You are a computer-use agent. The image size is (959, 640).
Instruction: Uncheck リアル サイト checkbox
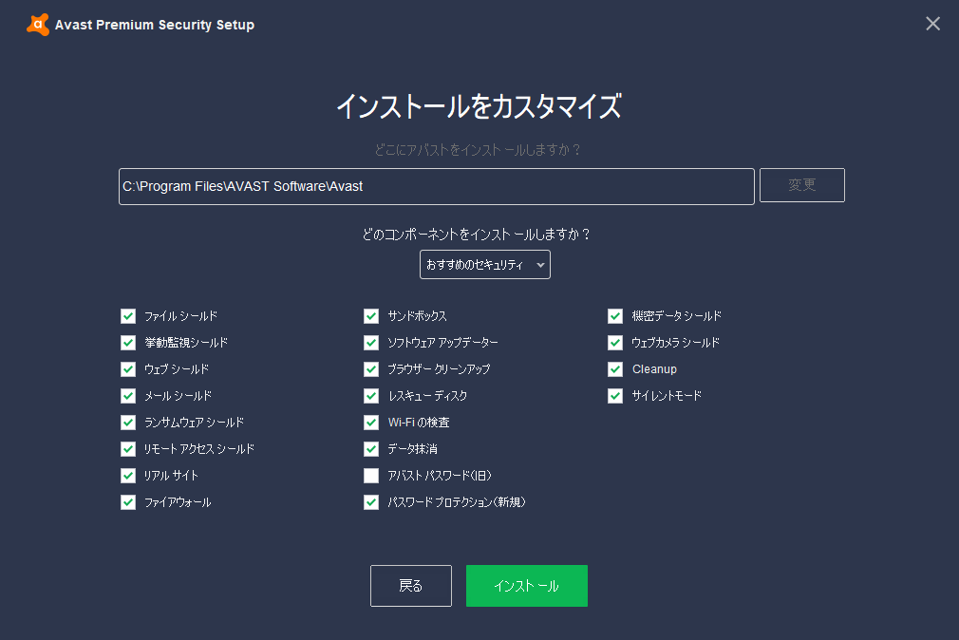(x=128, y=476)
